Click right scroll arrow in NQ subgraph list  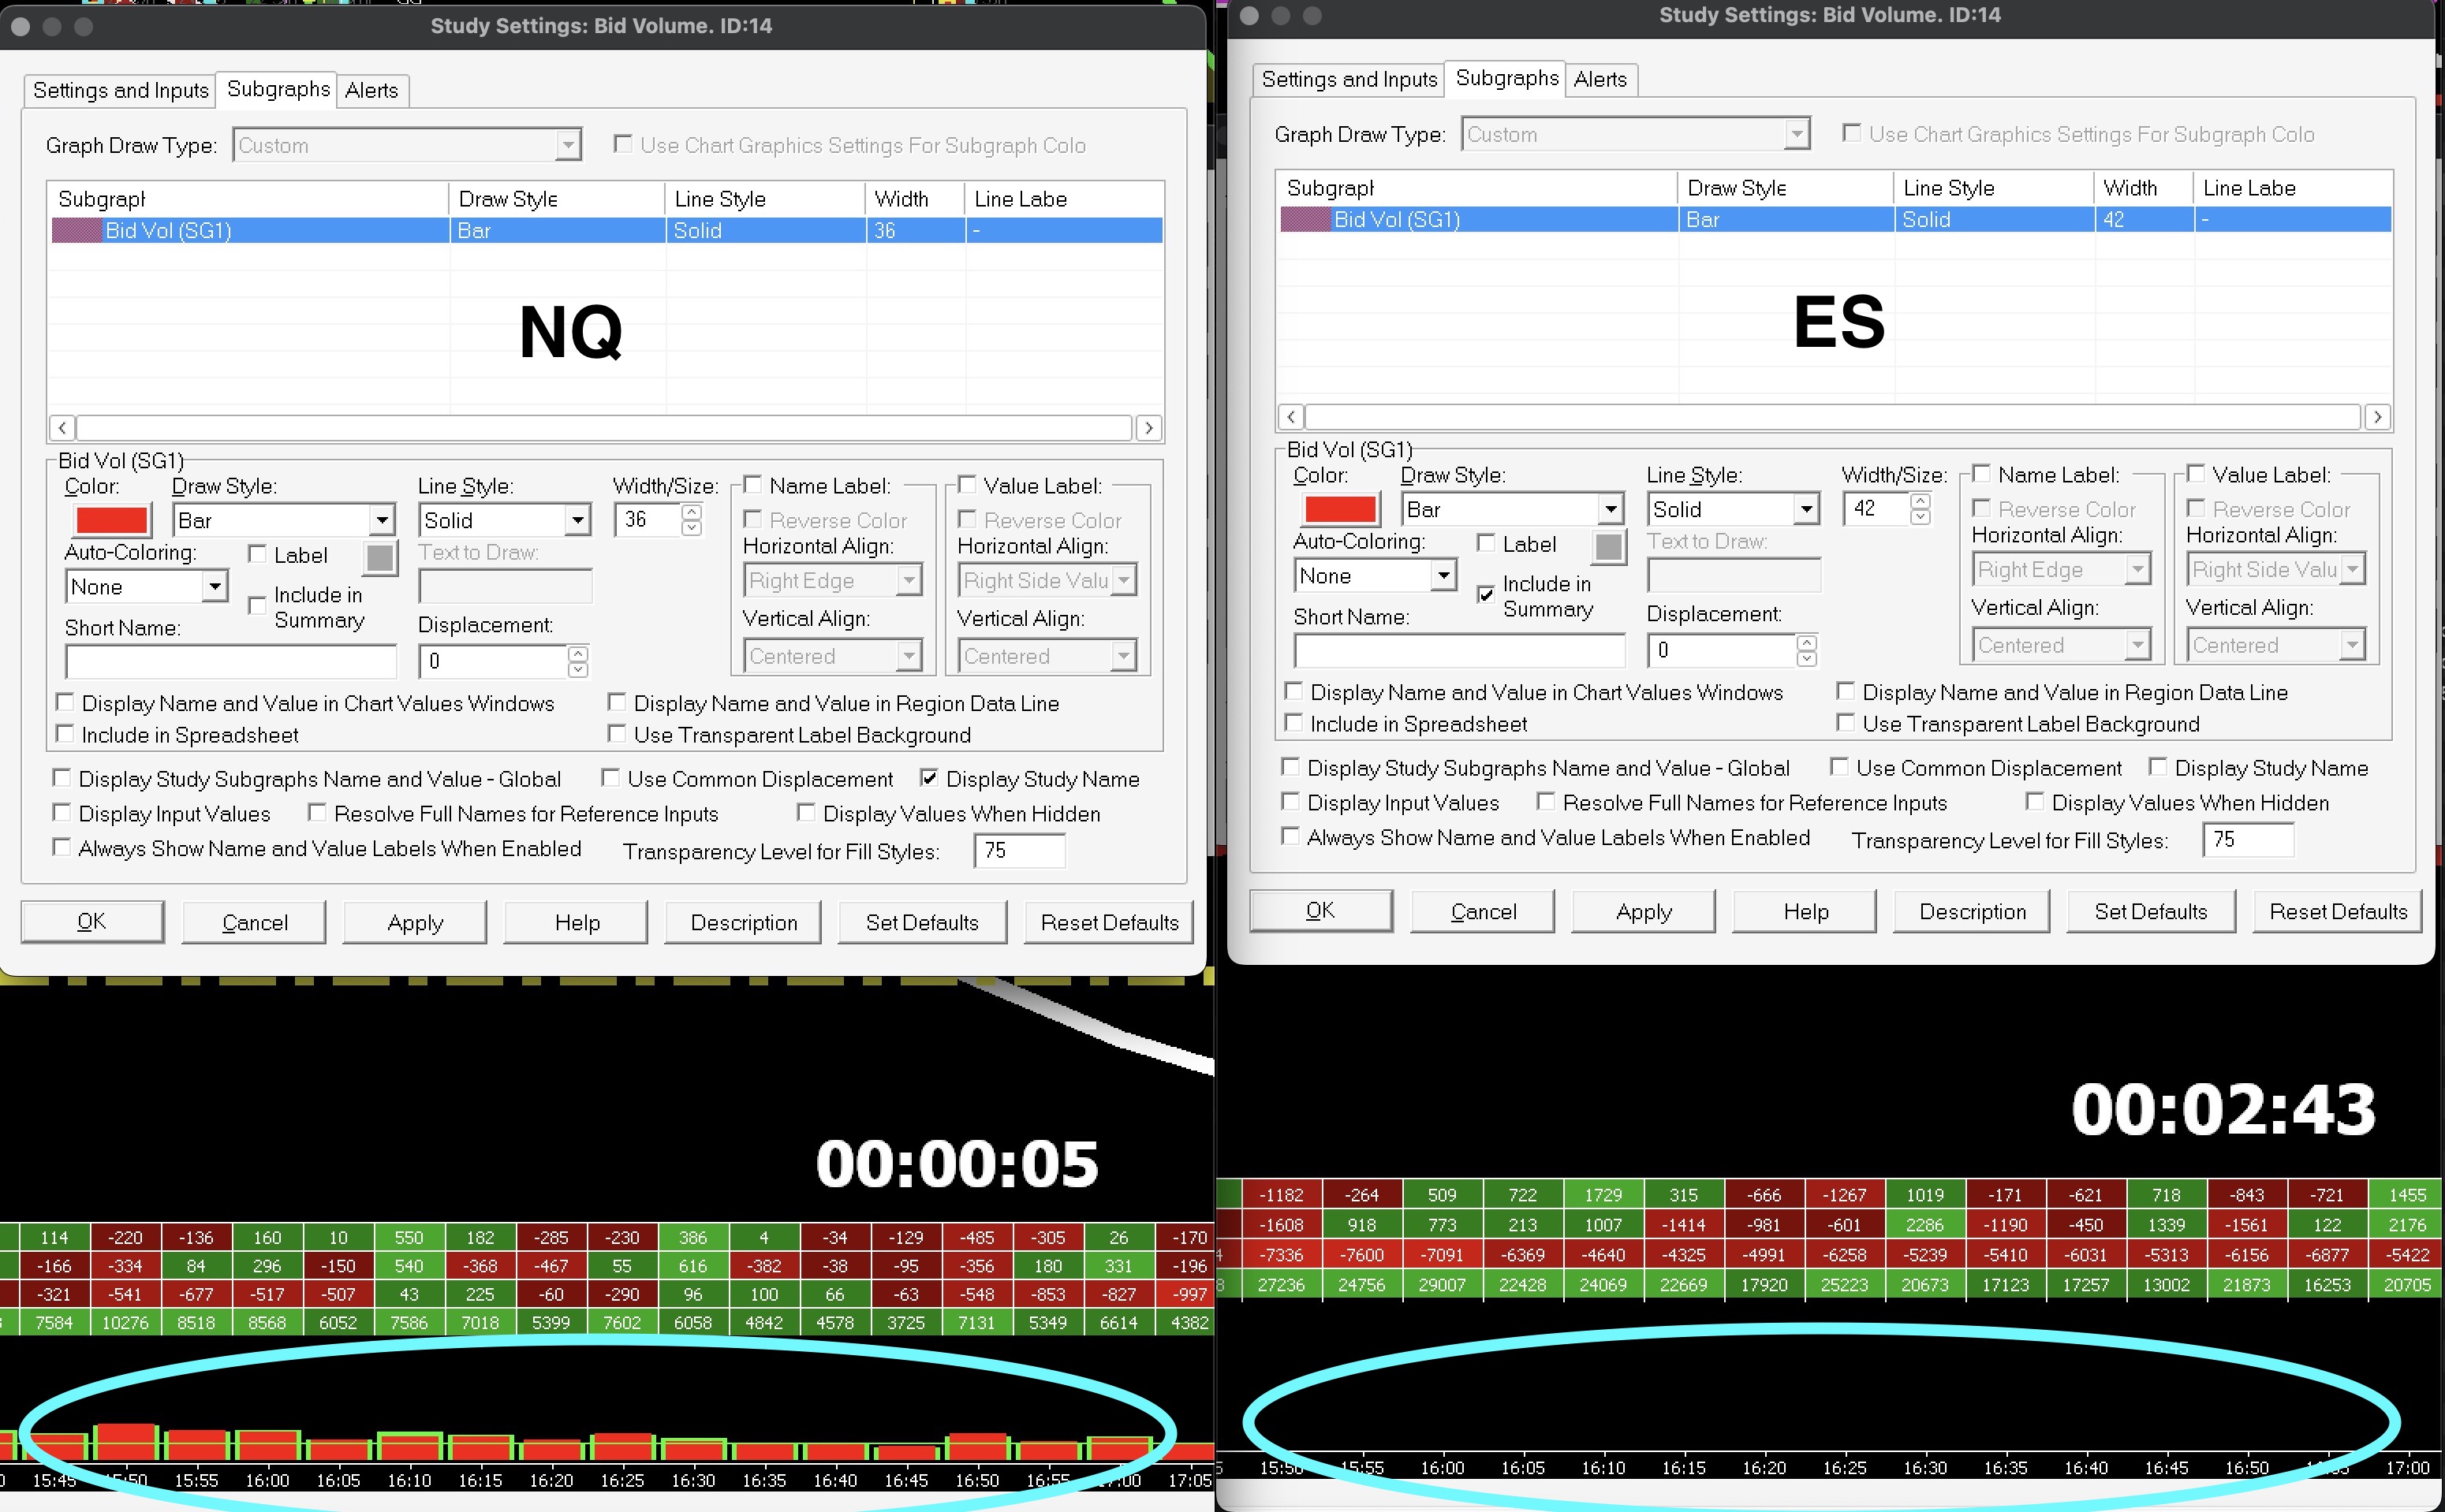tap(1148, 428)
